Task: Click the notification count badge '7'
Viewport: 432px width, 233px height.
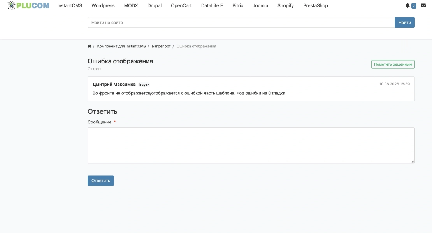Action: coord(414,6)
